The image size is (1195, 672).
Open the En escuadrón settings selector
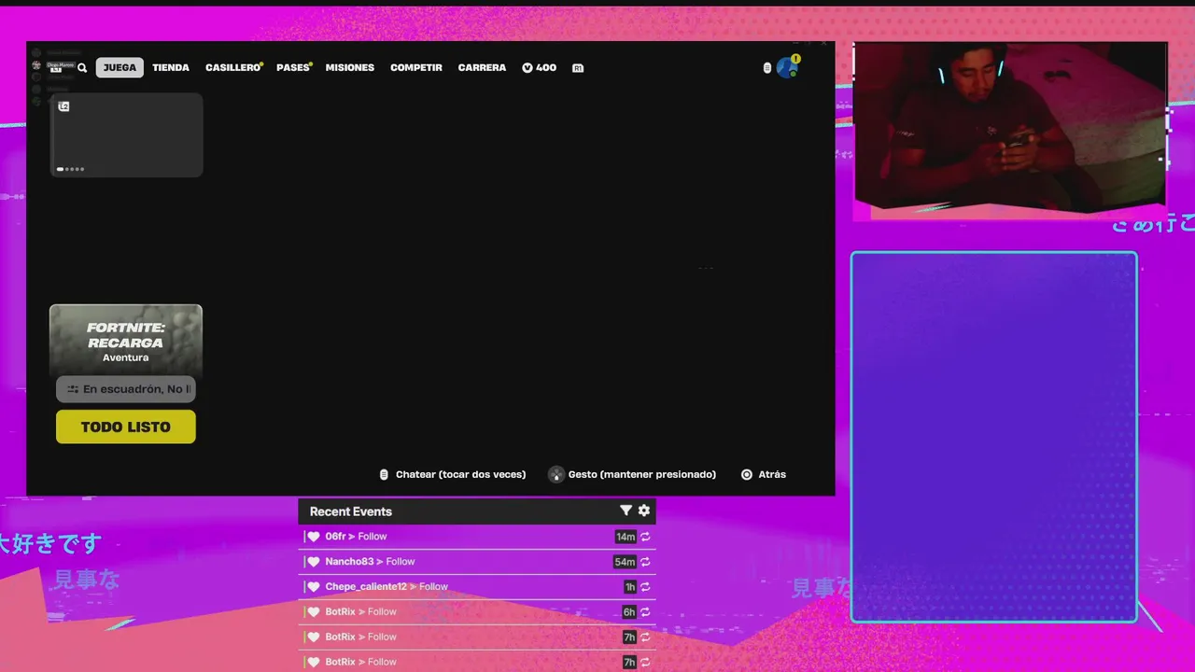point(126,389)
